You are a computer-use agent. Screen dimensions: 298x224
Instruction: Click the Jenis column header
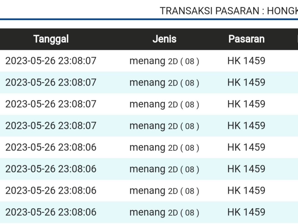click(164, 39)
